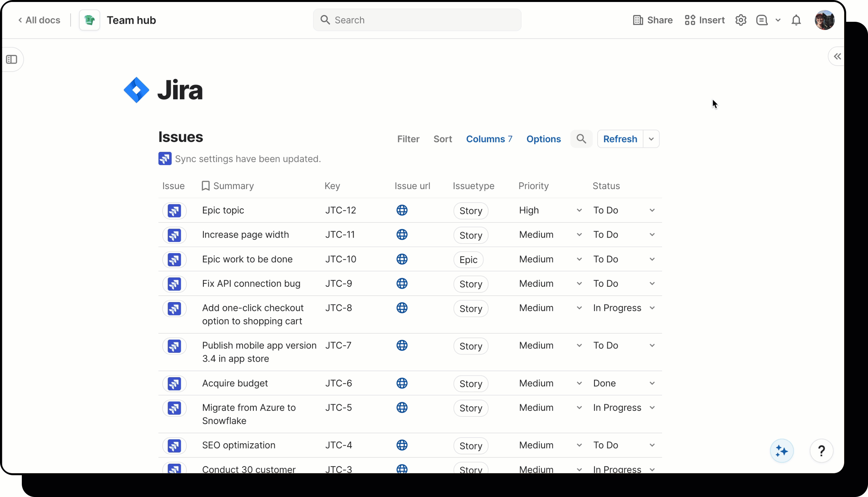The height and width of the screenshot is (497, 868).
Task: Click the Issues table heading
Action: click(180, 137)
